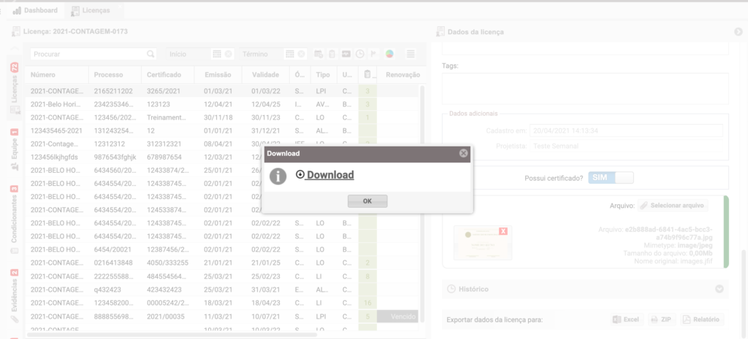Remove certificate image with red X
748x339 pixels.
(503, 231)
